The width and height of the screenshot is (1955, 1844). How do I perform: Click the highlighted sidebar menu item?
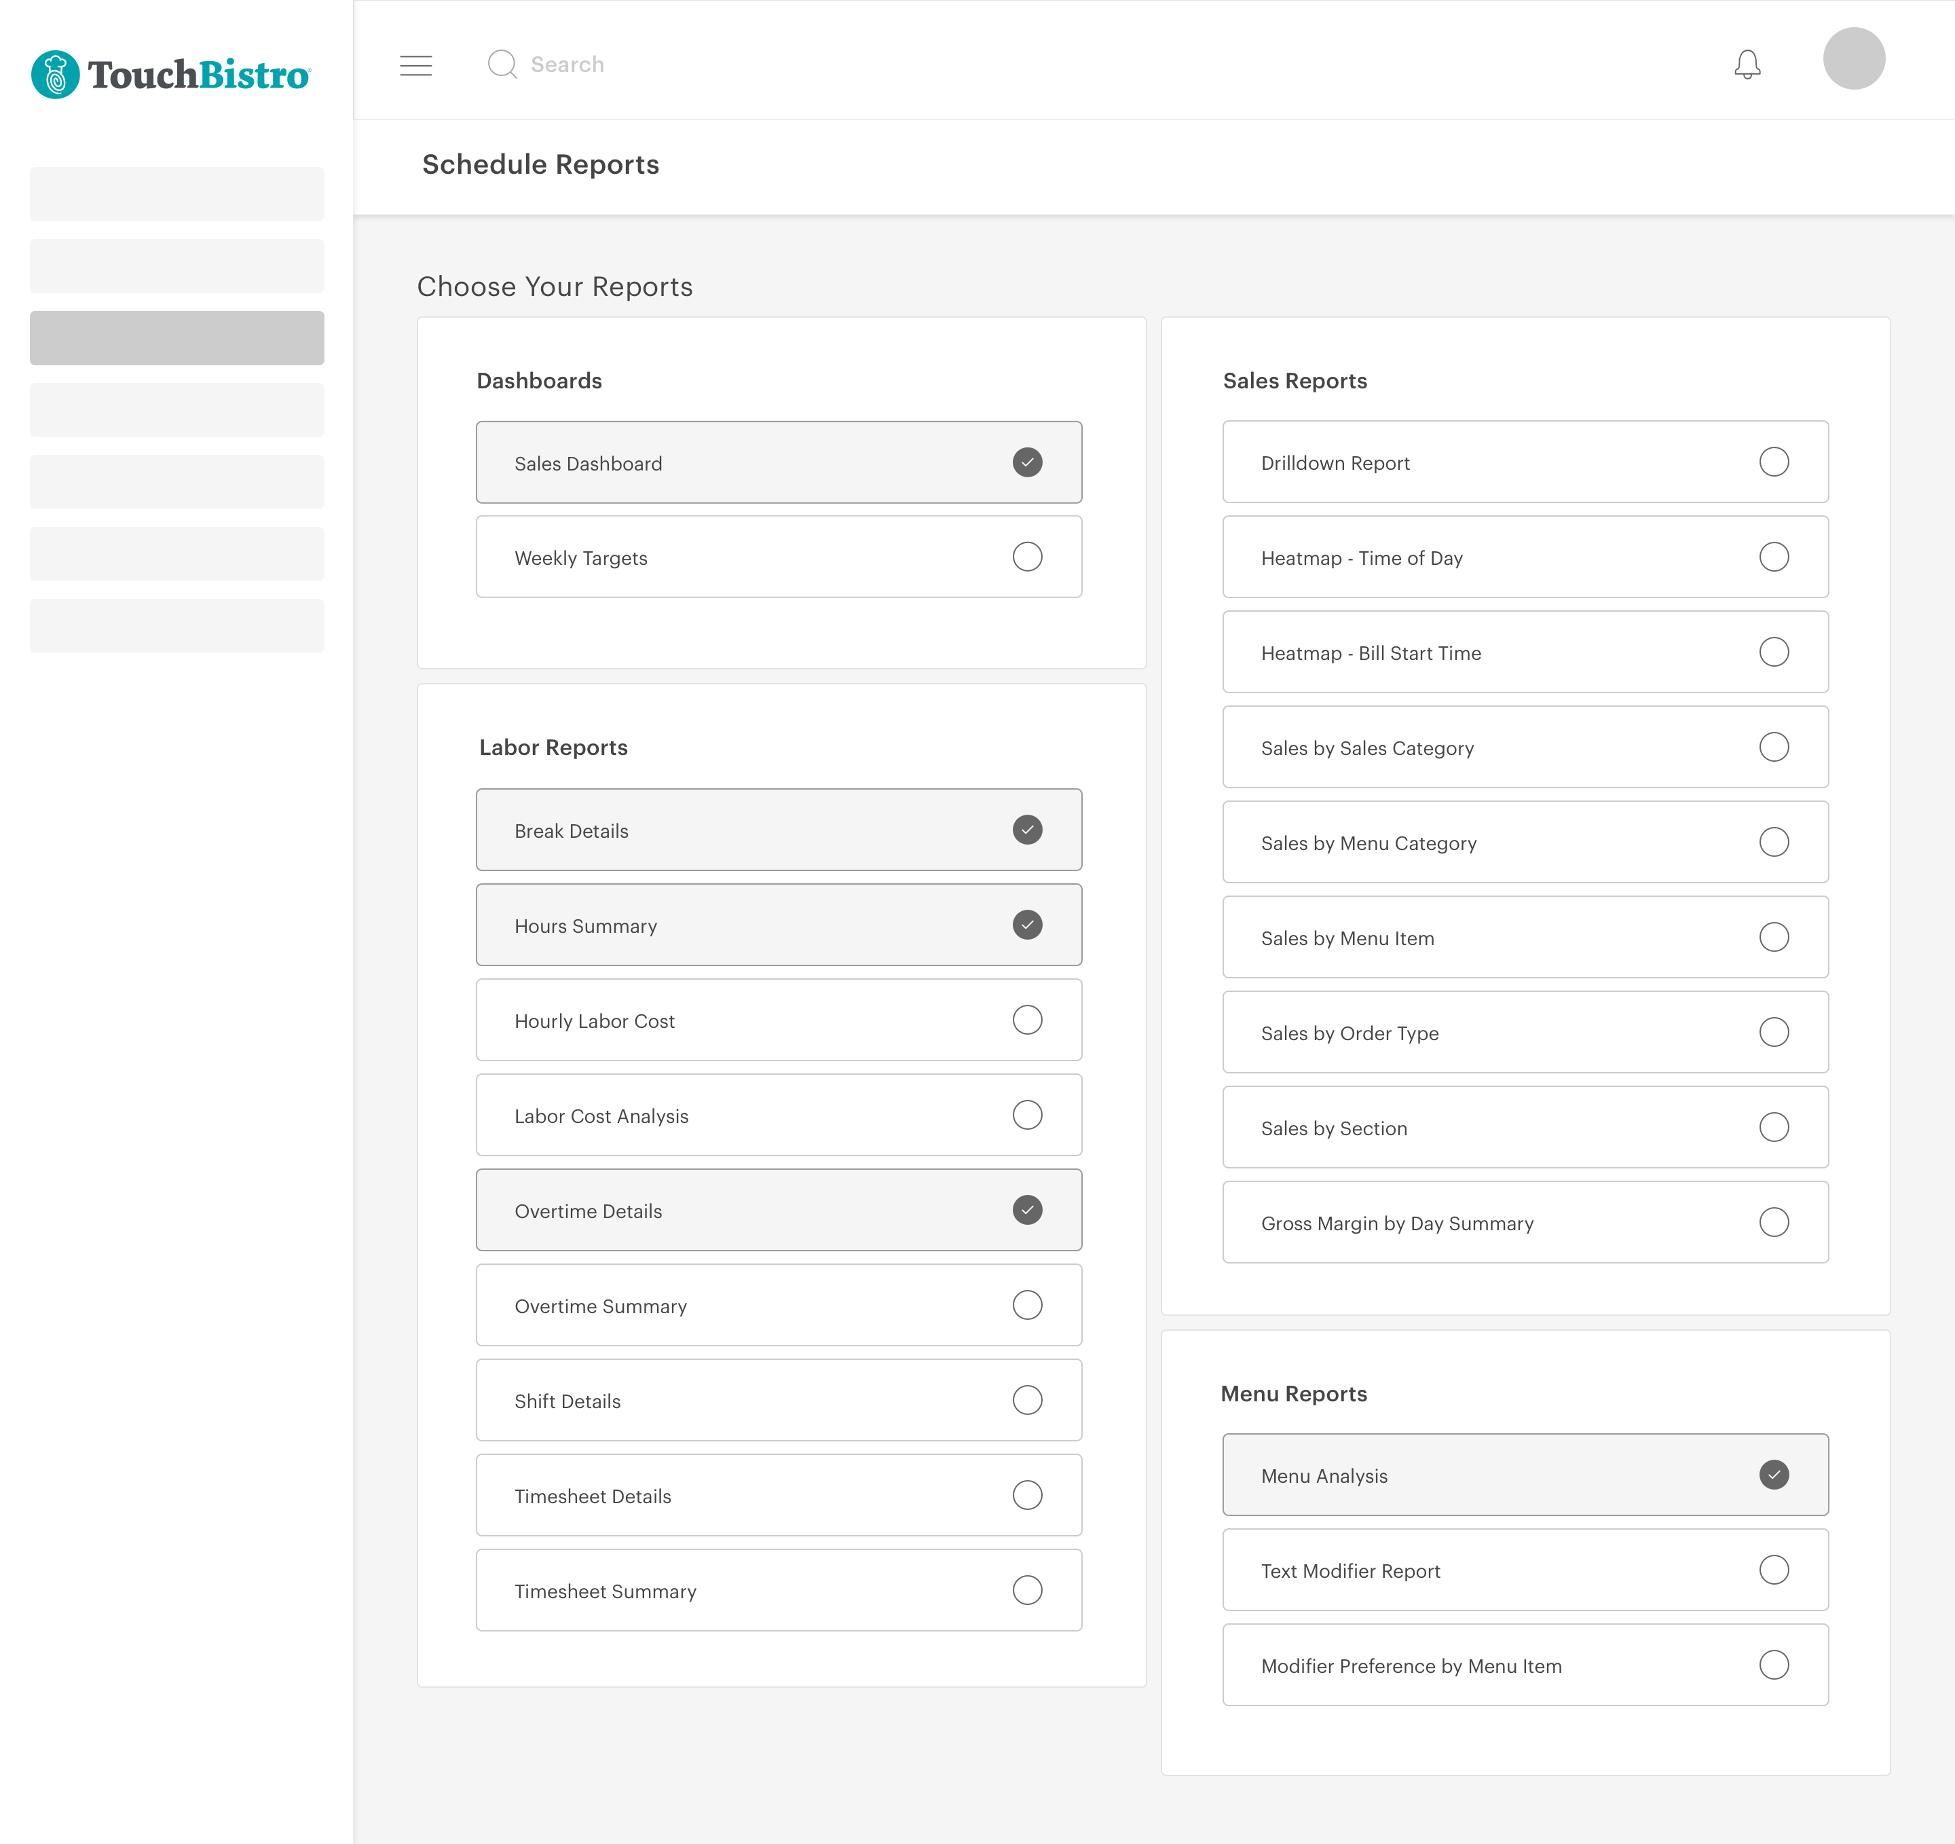(177, 338)
